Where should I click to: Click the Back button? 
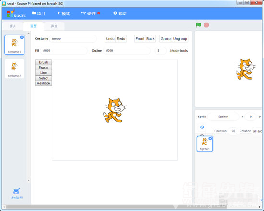(x=150, y=39)
